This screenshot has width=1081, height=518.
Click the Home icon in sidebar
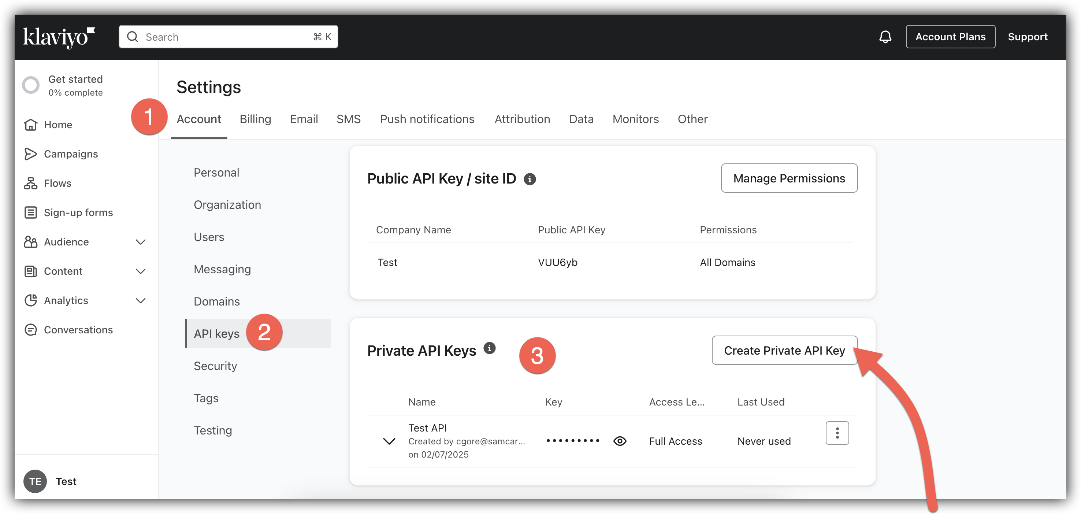click(31, 125)
